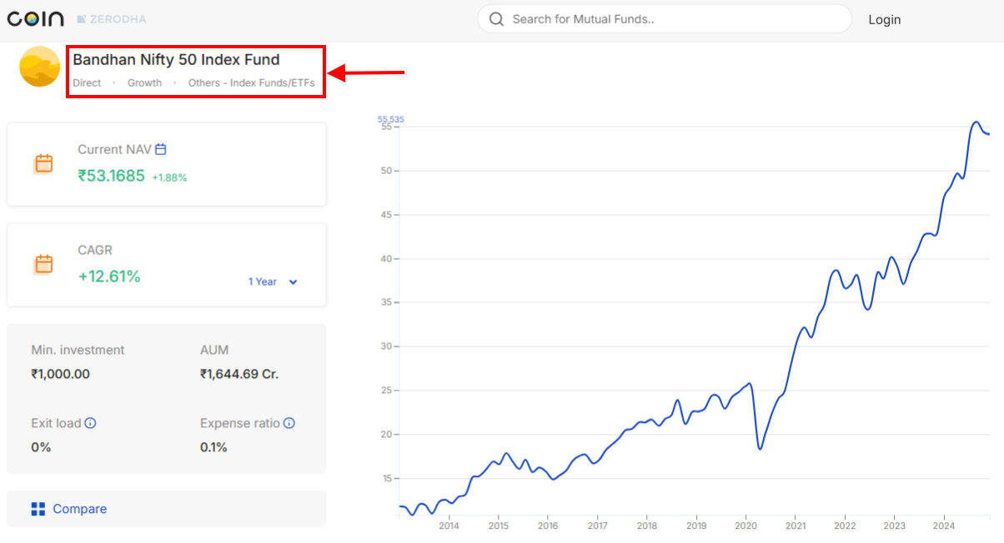1004x543 pixels.
Task: Click the Login button
Action: [x=885, y=19]
